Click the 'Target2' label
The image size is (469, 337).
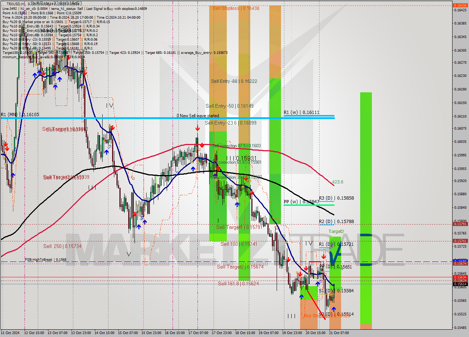[336, 232]
